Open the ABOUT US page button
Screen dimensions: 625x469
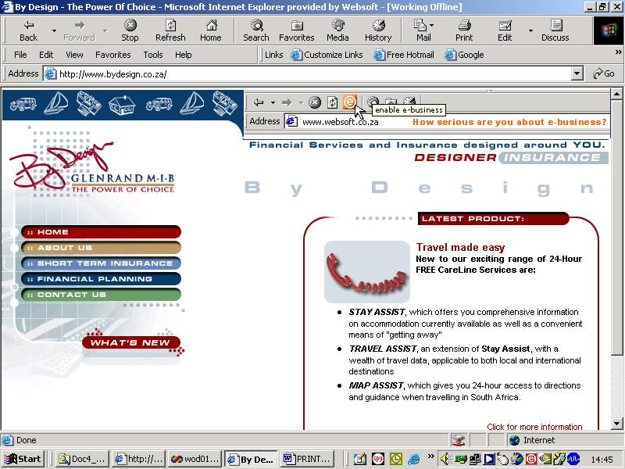click(x=102, y=247)
